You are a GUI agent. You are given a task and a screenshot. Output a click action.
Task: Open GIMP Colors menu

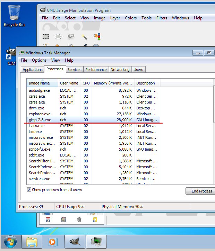[131, 18]
